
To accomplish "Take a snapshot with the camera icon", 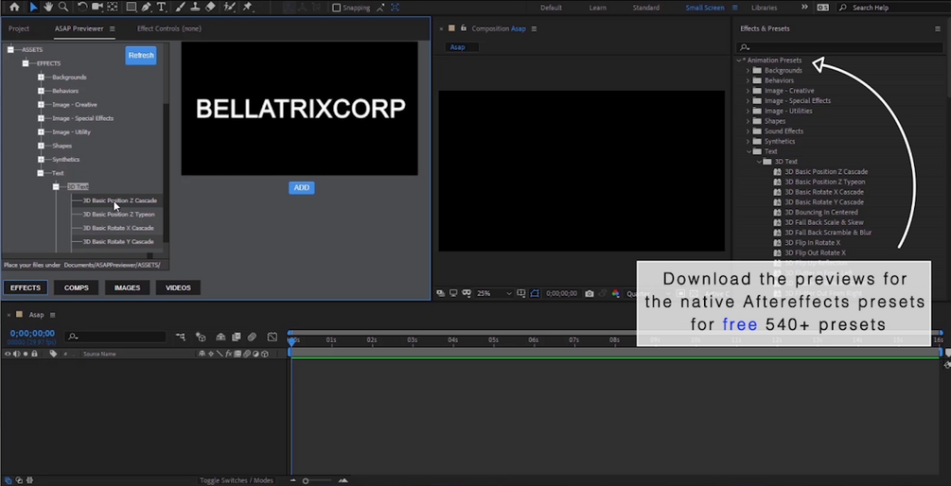I will point(589,293).
